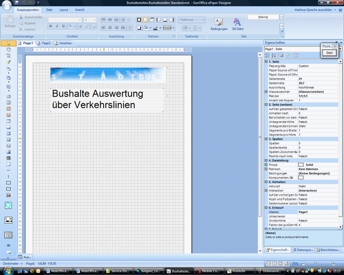The height and width of the screenshot is (275, 344).
Task: Expand the Wasserzeichen property
Action: click(x=266, y=92)
